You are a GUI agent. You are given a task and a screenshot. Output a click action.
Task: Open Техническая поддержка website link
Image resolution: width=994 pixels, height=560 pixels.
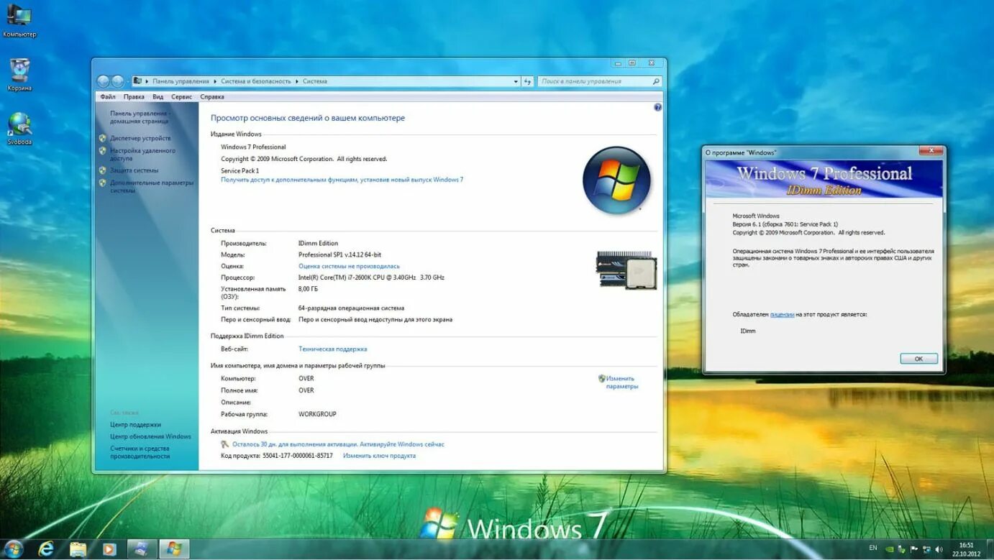click(332, 349)
